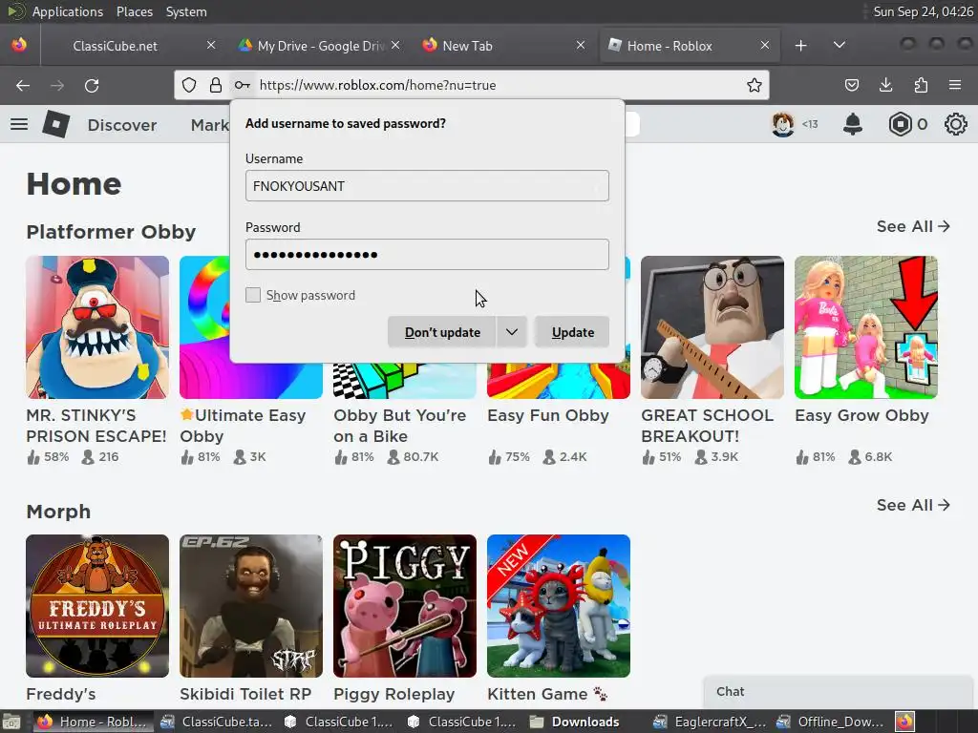Click the Roblox logo icon
This screenshot has height=733, width=978.
[x=56, y=124]
